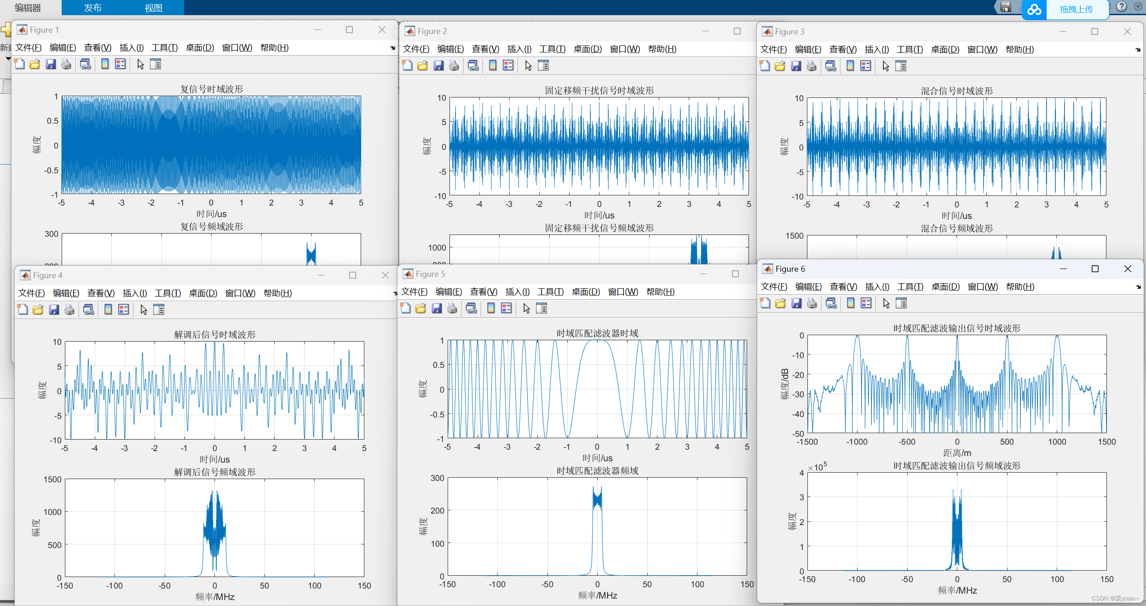Expand the dropdown arrow beside top help icon
The width and height of the screenshot is (1146, 606).
coord(1138,7)
